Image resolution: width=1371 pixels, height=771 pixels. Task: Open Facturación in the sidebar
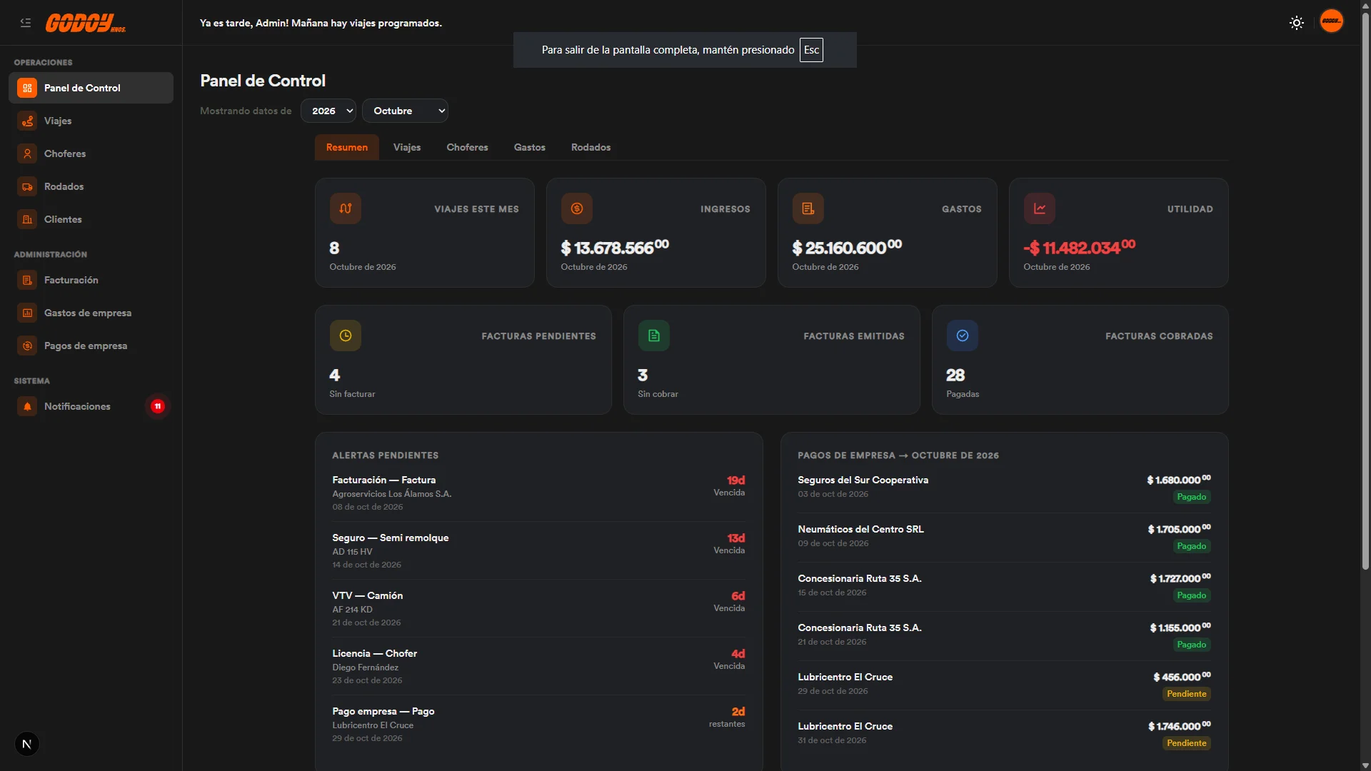tap(91, 280)
